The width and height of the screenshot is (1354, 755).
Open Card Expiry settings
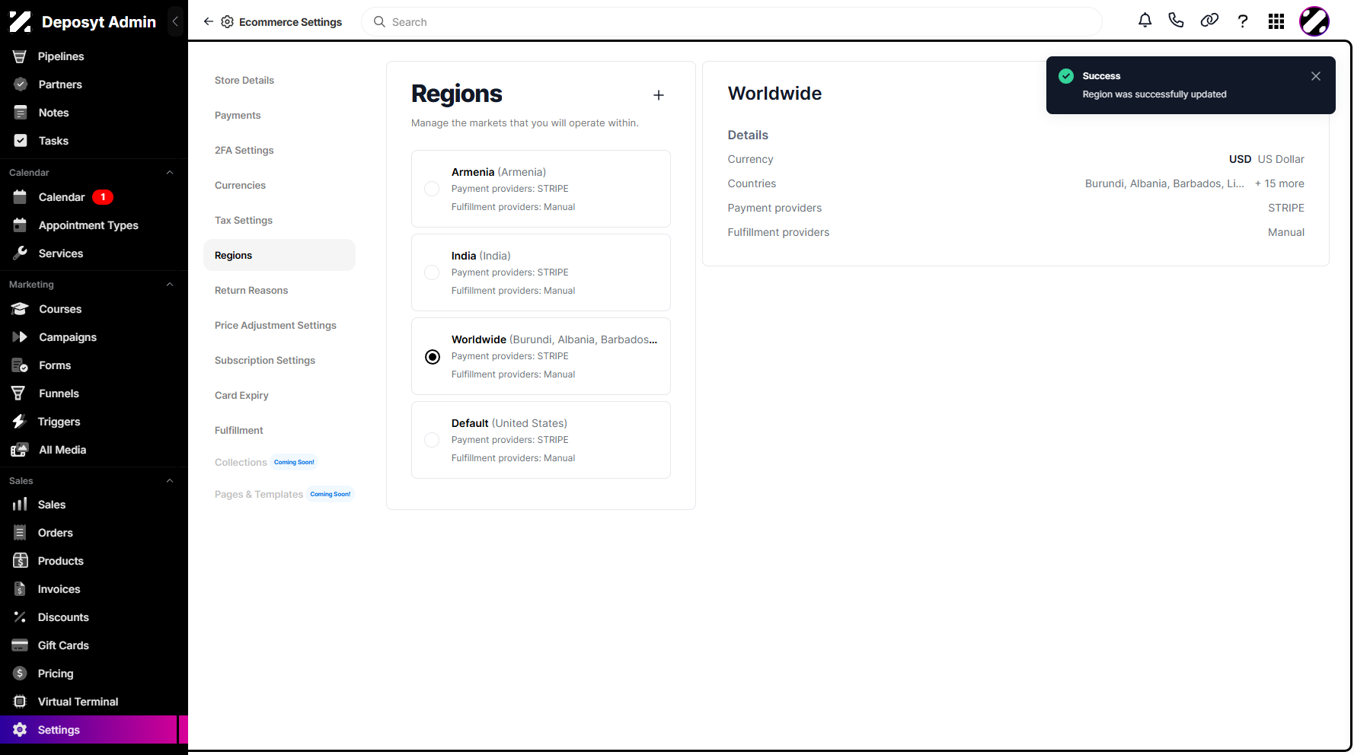click(x=242, y=395)
